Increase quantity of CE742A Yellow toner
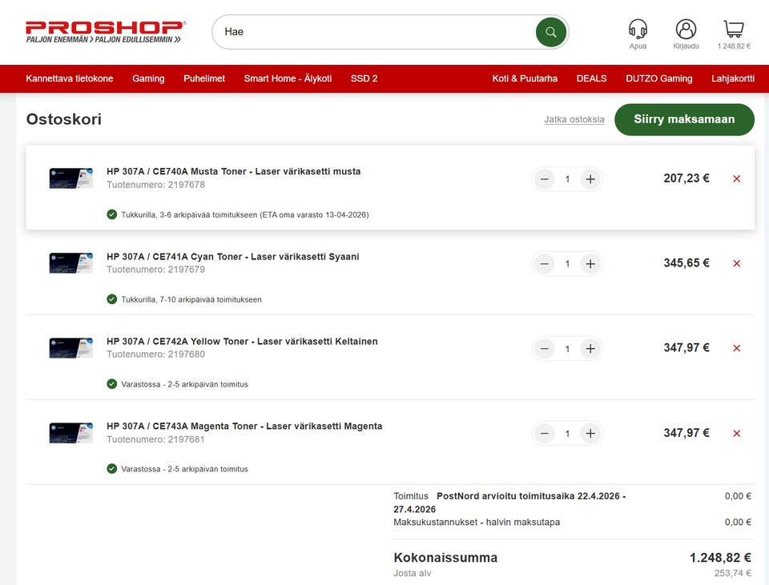 click(590, 348)
